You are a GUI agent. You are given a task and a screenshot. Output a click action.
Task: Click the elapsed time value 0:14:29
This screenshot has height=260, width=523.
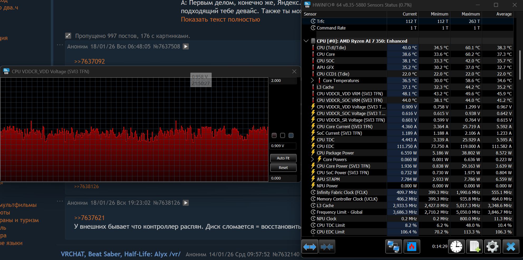click(x=440, y=247)
